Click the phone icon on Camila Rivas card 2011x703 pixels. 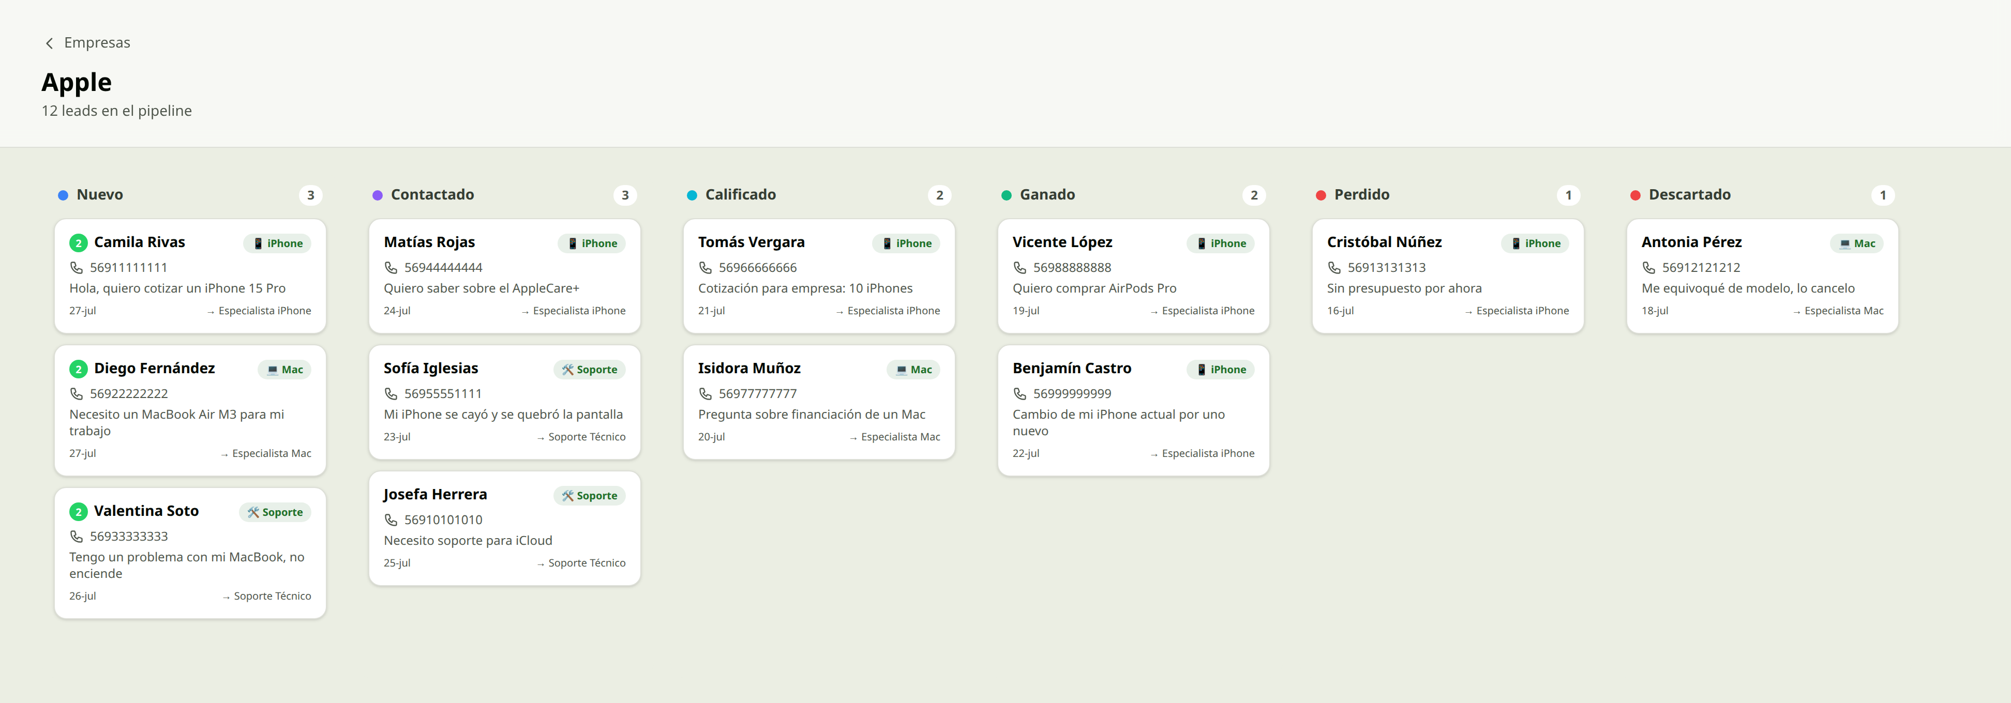[x=77, y=268]
